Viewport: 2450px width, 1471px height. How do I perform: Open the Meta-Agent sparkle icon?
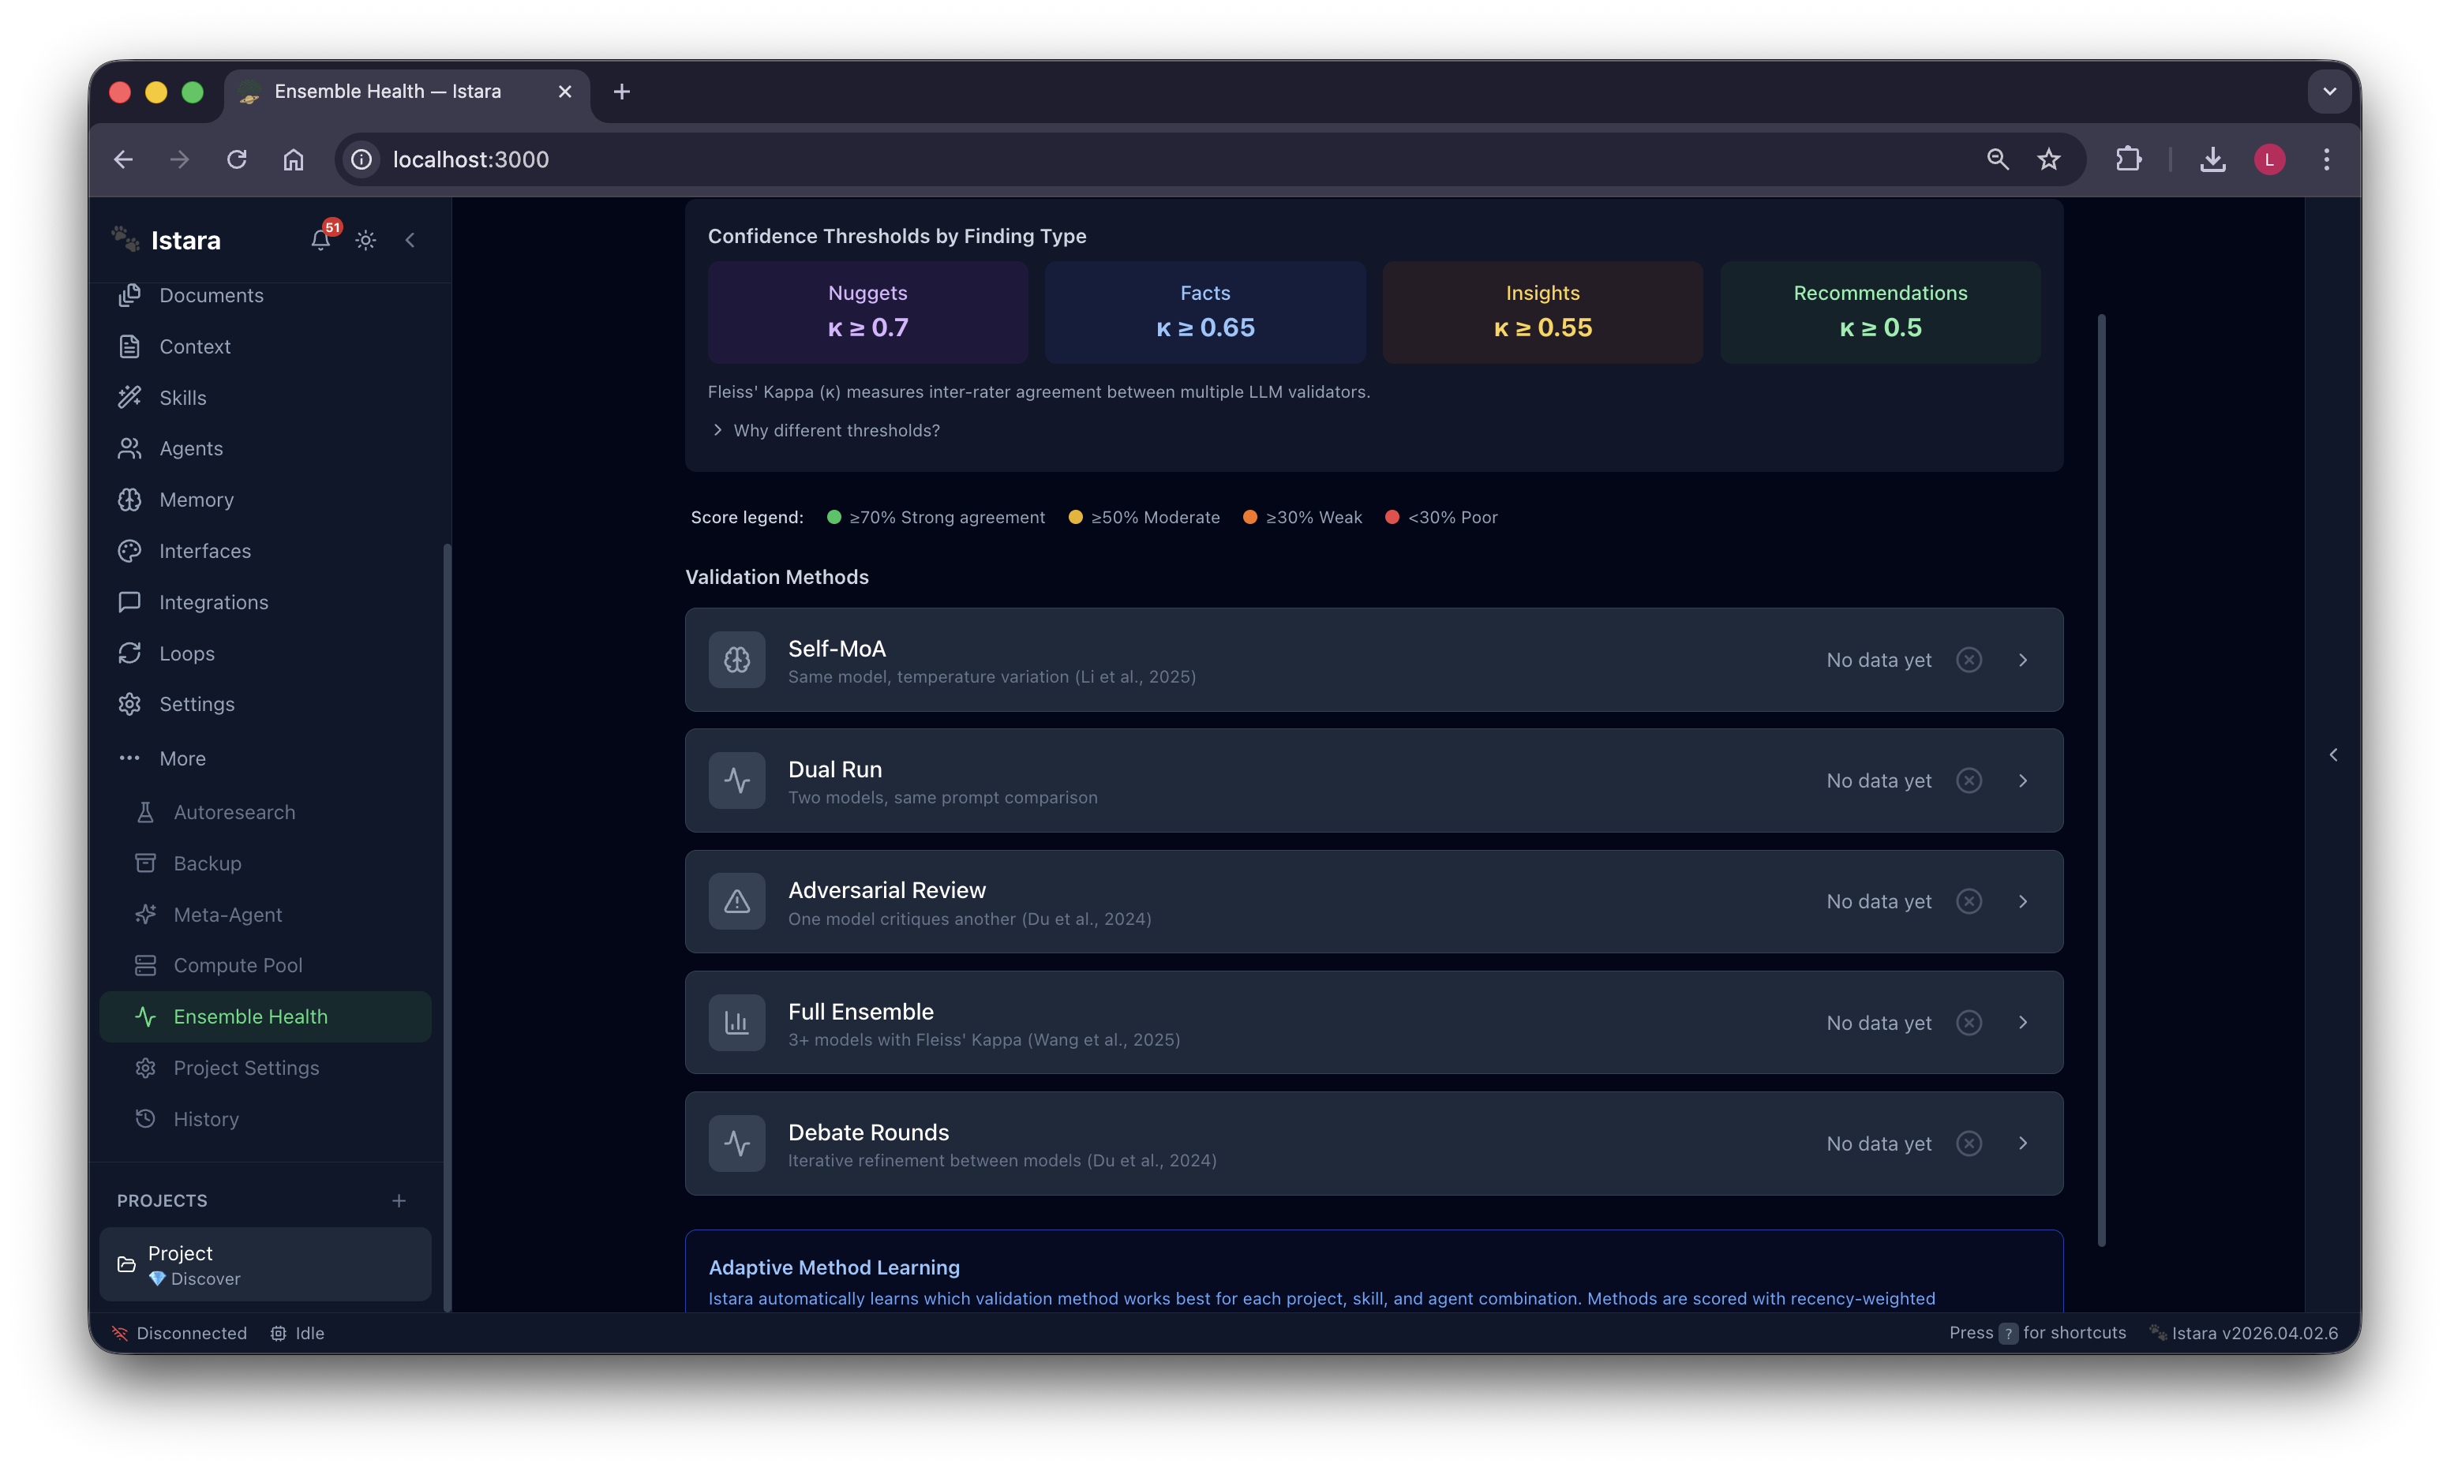point(146,914)
